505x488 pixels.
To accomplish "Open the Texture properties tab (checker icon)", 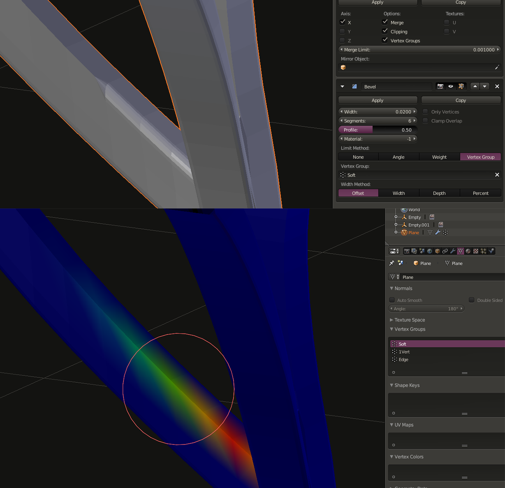I will click(476, 251).
